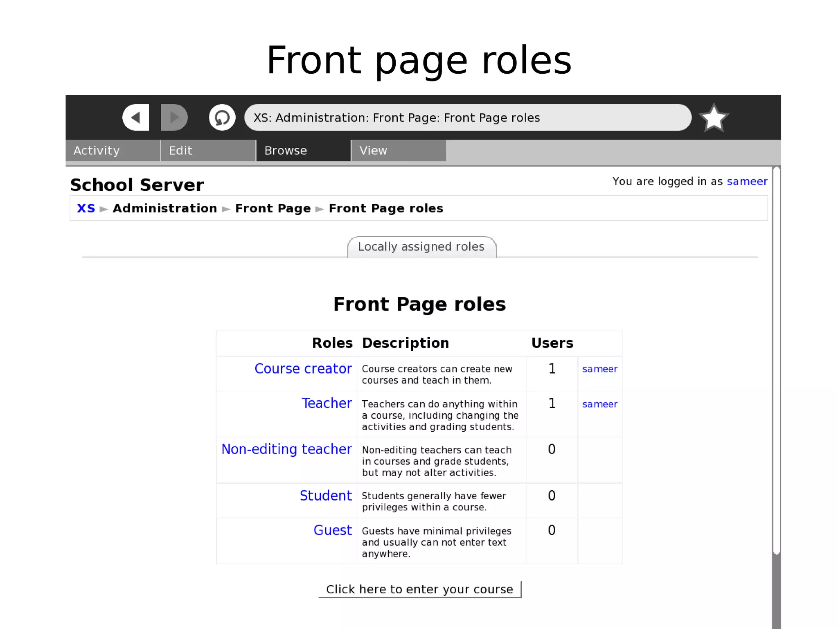Image resolution: width=838 pixels, height=629 pixels.
Task: Click the Roles column header
Action: coord(332,343)
